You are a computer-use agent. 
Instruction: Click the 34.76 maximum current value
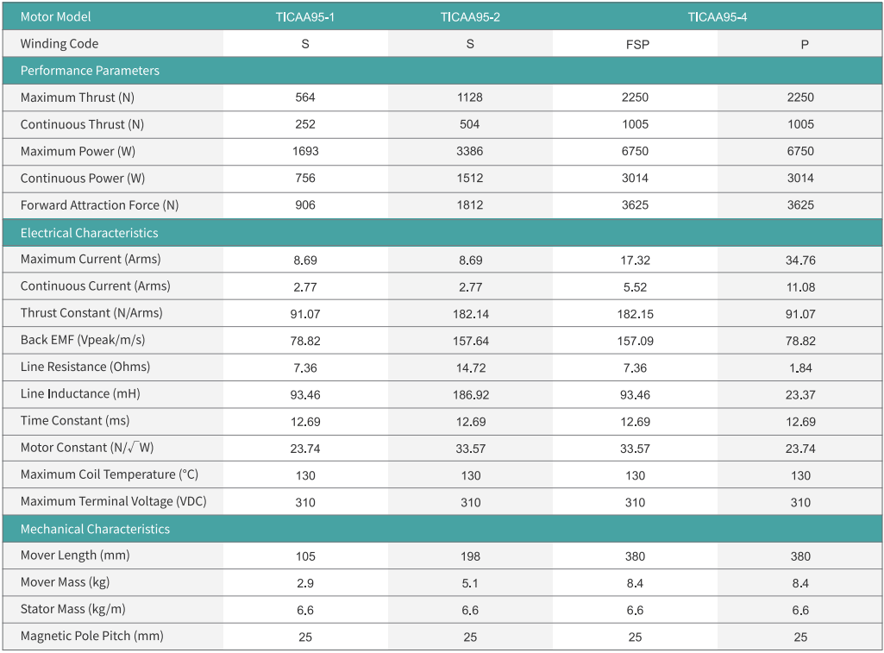point(800,260)
